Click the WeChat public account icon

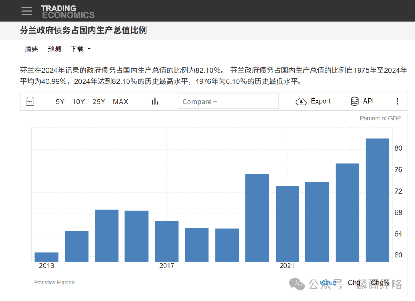click(x=297, y=283)
